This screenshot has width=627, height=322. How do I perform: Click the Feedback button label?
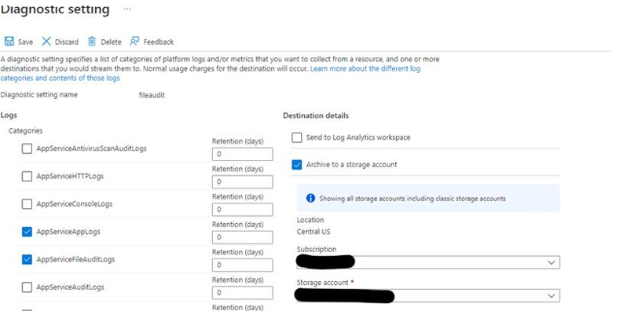click(159, 42)
